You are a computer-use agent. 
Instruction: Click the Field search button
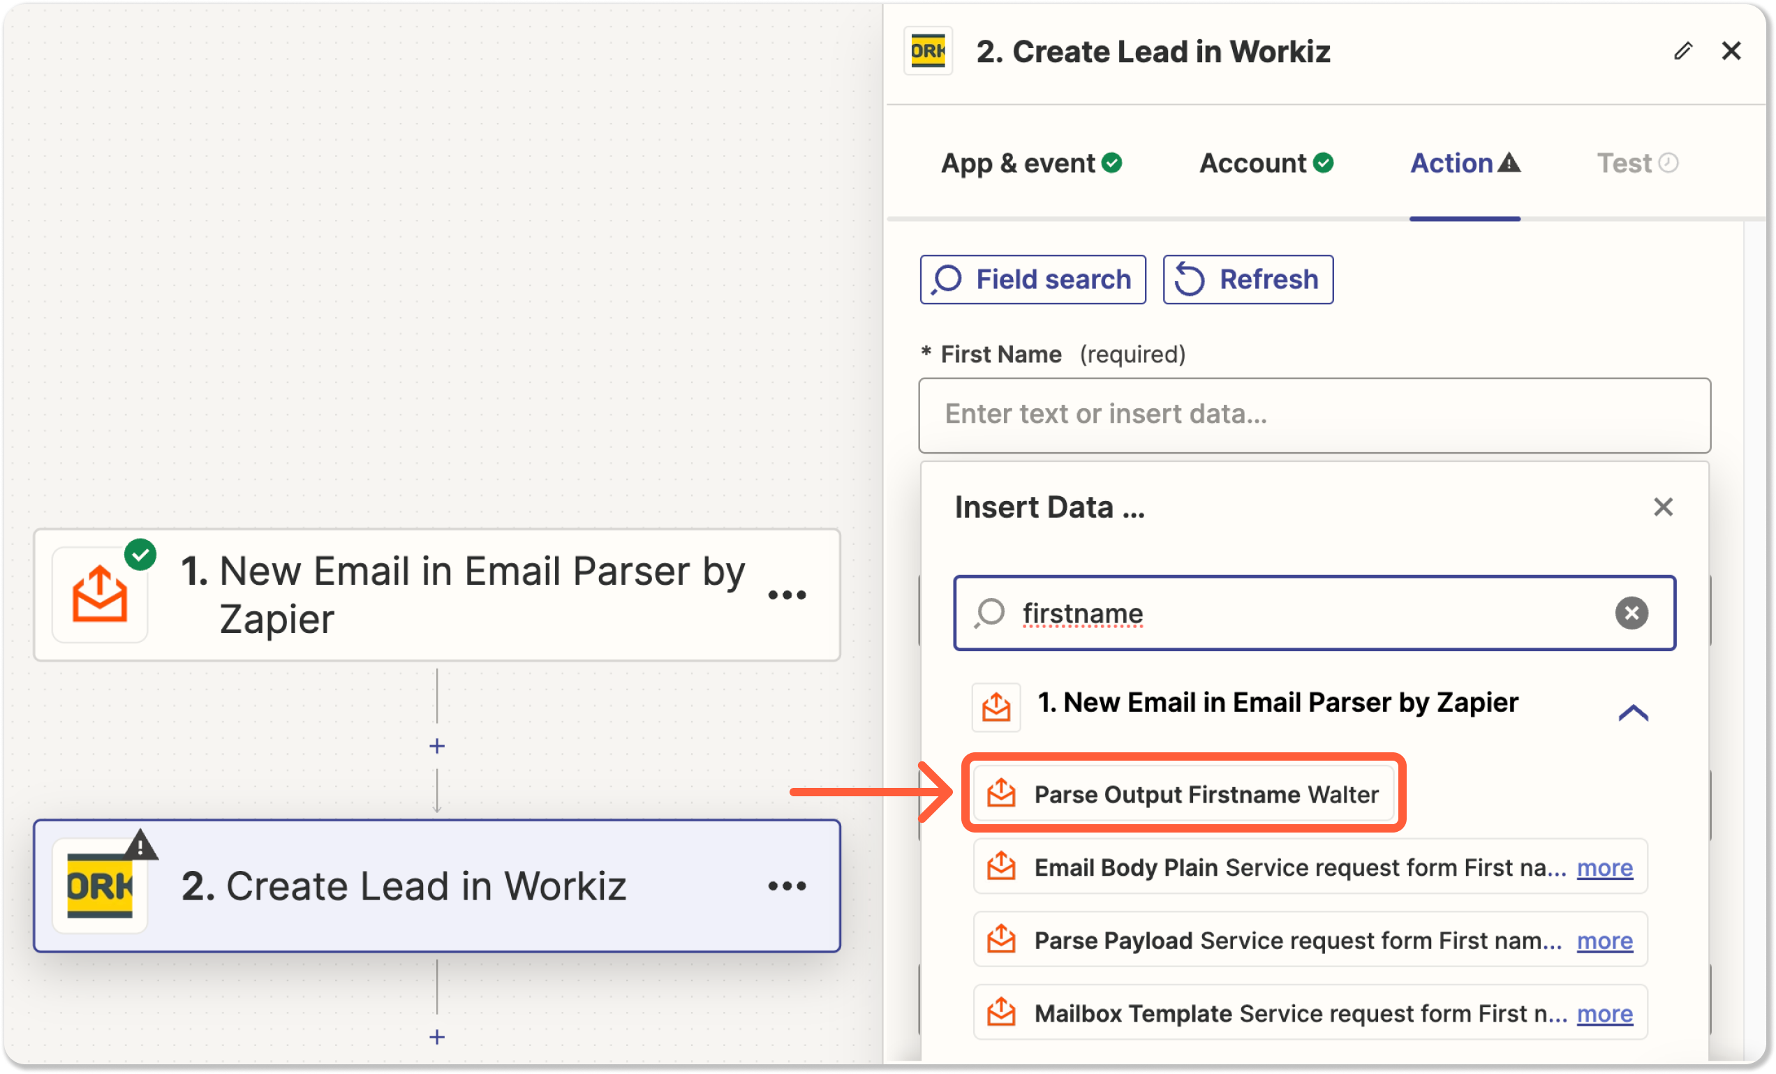click(x=1032, y=279)
